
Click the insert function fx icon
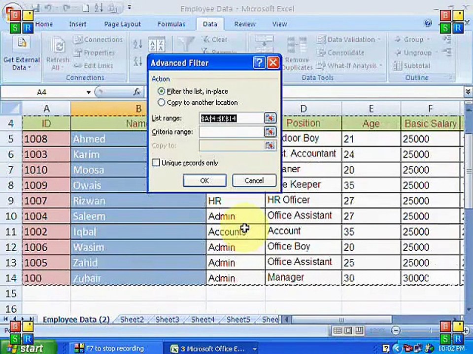tap(137, 92)
